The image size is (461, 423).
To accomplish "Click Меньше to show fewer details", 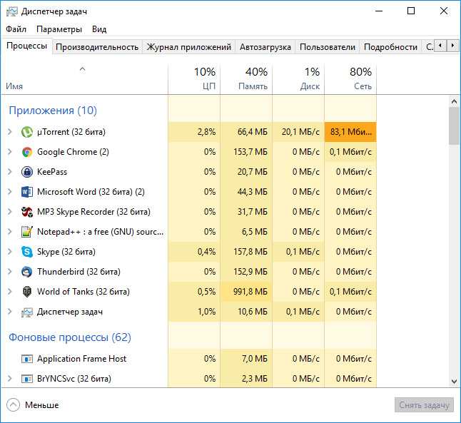I will [42, 405].
